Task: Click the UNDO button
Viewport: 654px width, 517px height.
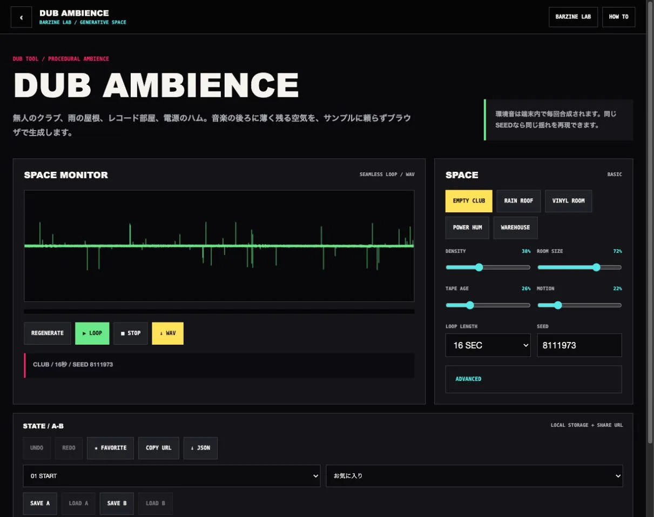Action: pos(37,448)
